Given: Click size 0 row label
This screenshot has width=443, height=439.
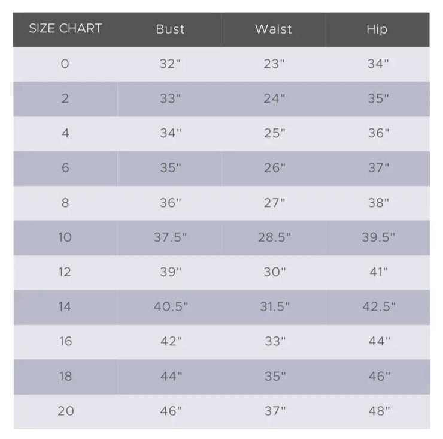Looking at the screenshot, I should [x=65, y=64].
